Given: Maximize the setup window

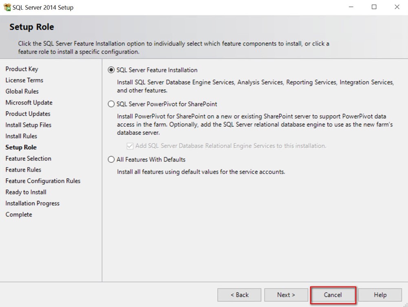Looking at the screenshot, I should [x=374, y=7].
